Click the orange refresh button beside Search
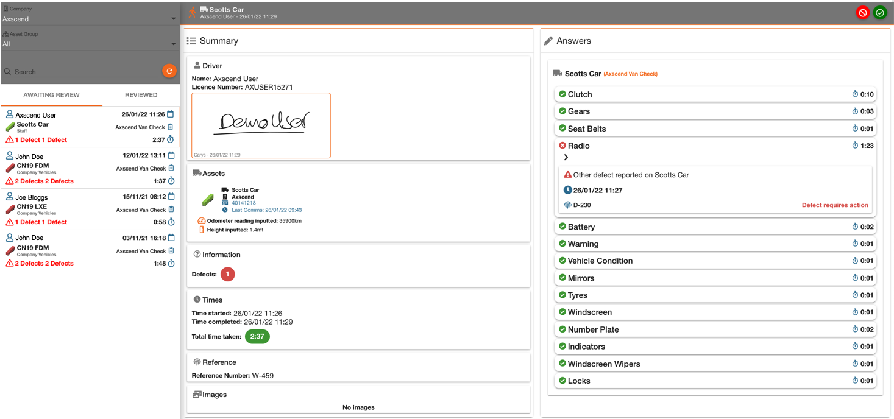The image size is (894, 419). pos(169,71)
